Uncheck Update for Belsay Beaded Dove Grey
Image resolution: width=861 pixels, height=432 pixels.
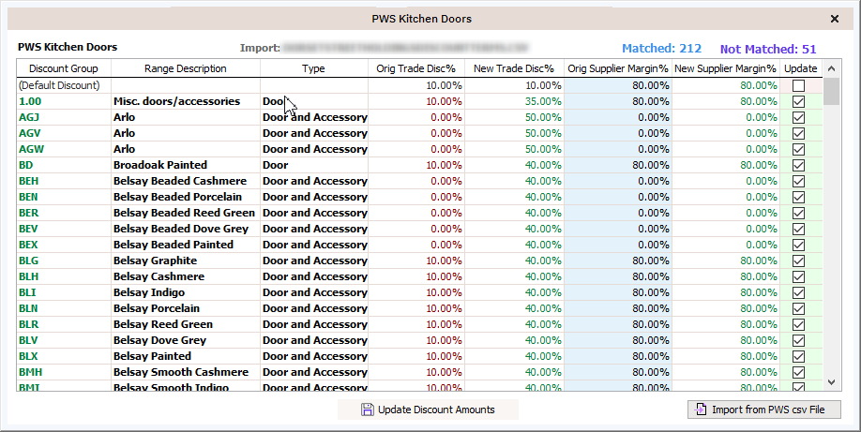pos(798,229)
